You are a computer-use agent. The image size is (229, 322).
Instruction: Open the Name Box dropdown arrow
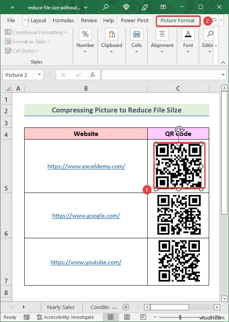[x=39, y=75]
